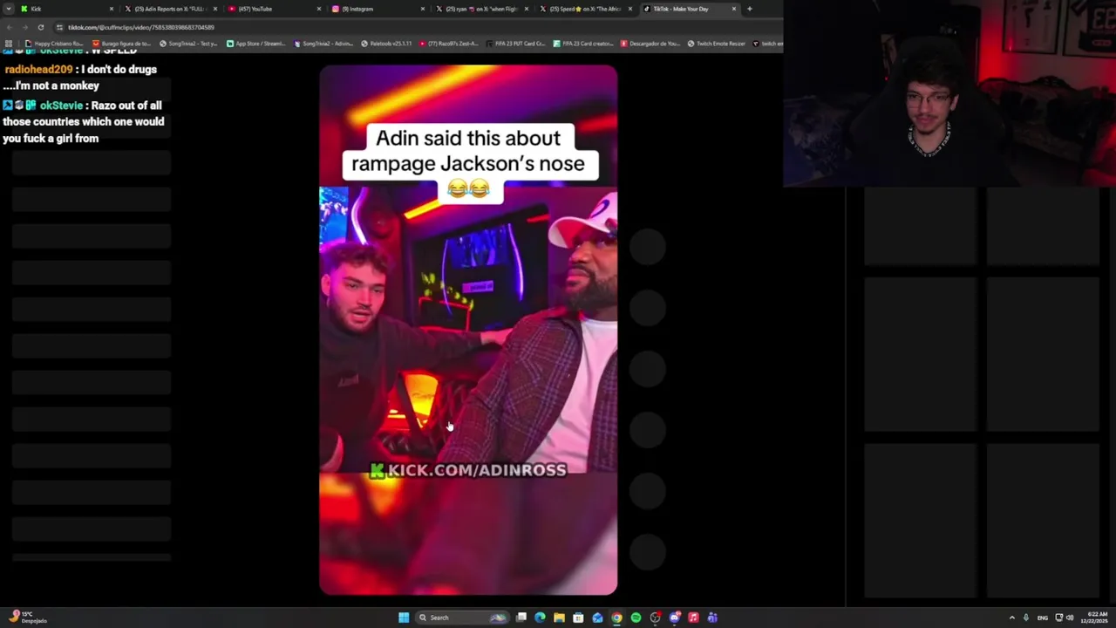Open the volume control in the system tray
The width and height of the screenshot is (1116, 628).
point(1070,618)
